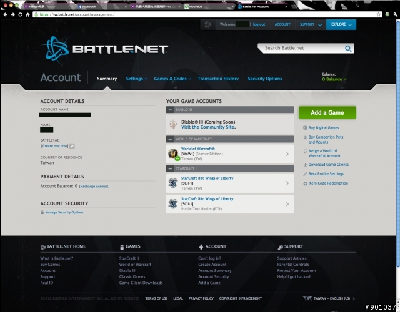Screen dimensions: 400x312
Task: Click What is Battle.net? footer link
Action: coord(57,258)
